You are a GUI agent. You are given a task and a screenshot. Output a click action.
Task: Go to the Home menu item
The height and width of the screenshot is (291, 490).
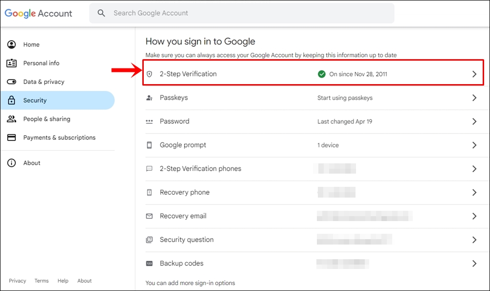[58, 45]
